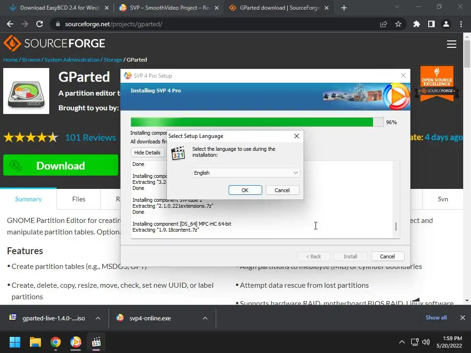The image size is (471, 353).
Task: Confirm language with the OK button
Action: [245, 190]
